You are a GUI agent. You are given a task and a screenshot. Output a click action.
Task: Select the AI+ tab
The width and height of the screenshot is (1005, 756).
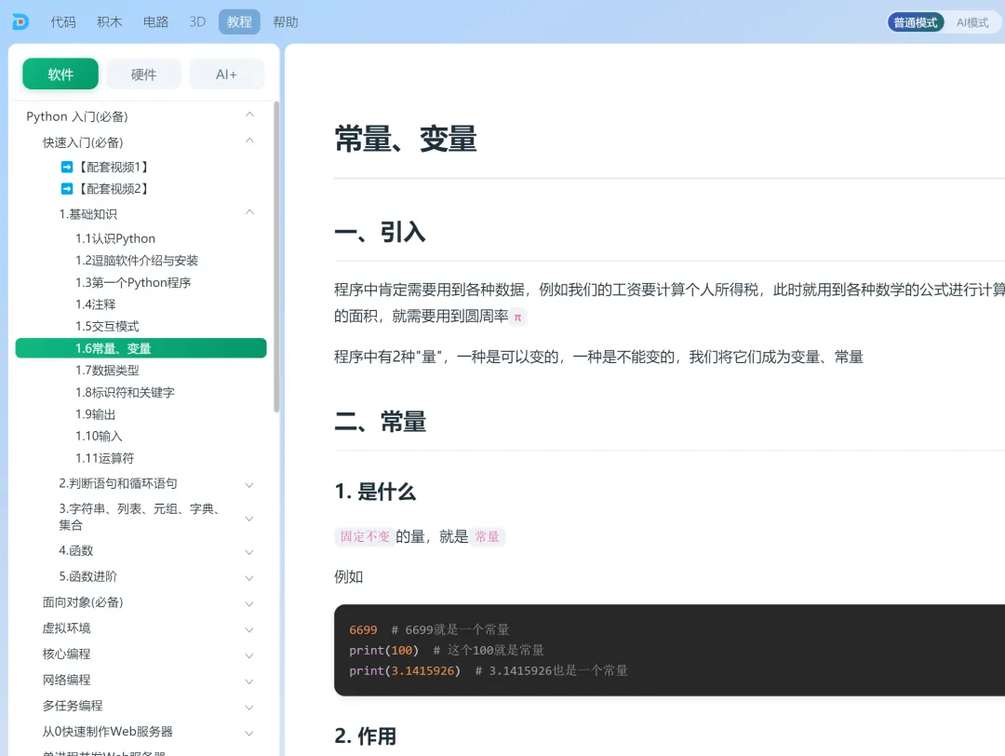coord(226,74)
